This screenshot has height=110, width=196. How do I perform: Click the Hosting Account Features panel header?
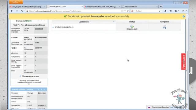[29, 90]
